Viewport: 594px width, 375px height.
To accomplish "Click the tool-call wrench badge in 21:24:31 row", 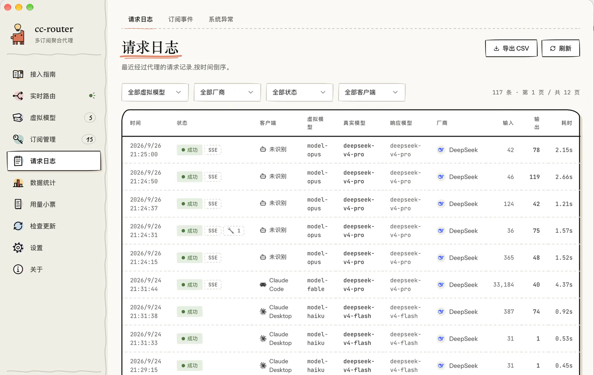I will click(x=234, y=231).
